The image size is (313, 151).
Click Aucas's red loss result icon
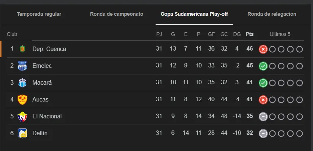[x=263, y=100]
